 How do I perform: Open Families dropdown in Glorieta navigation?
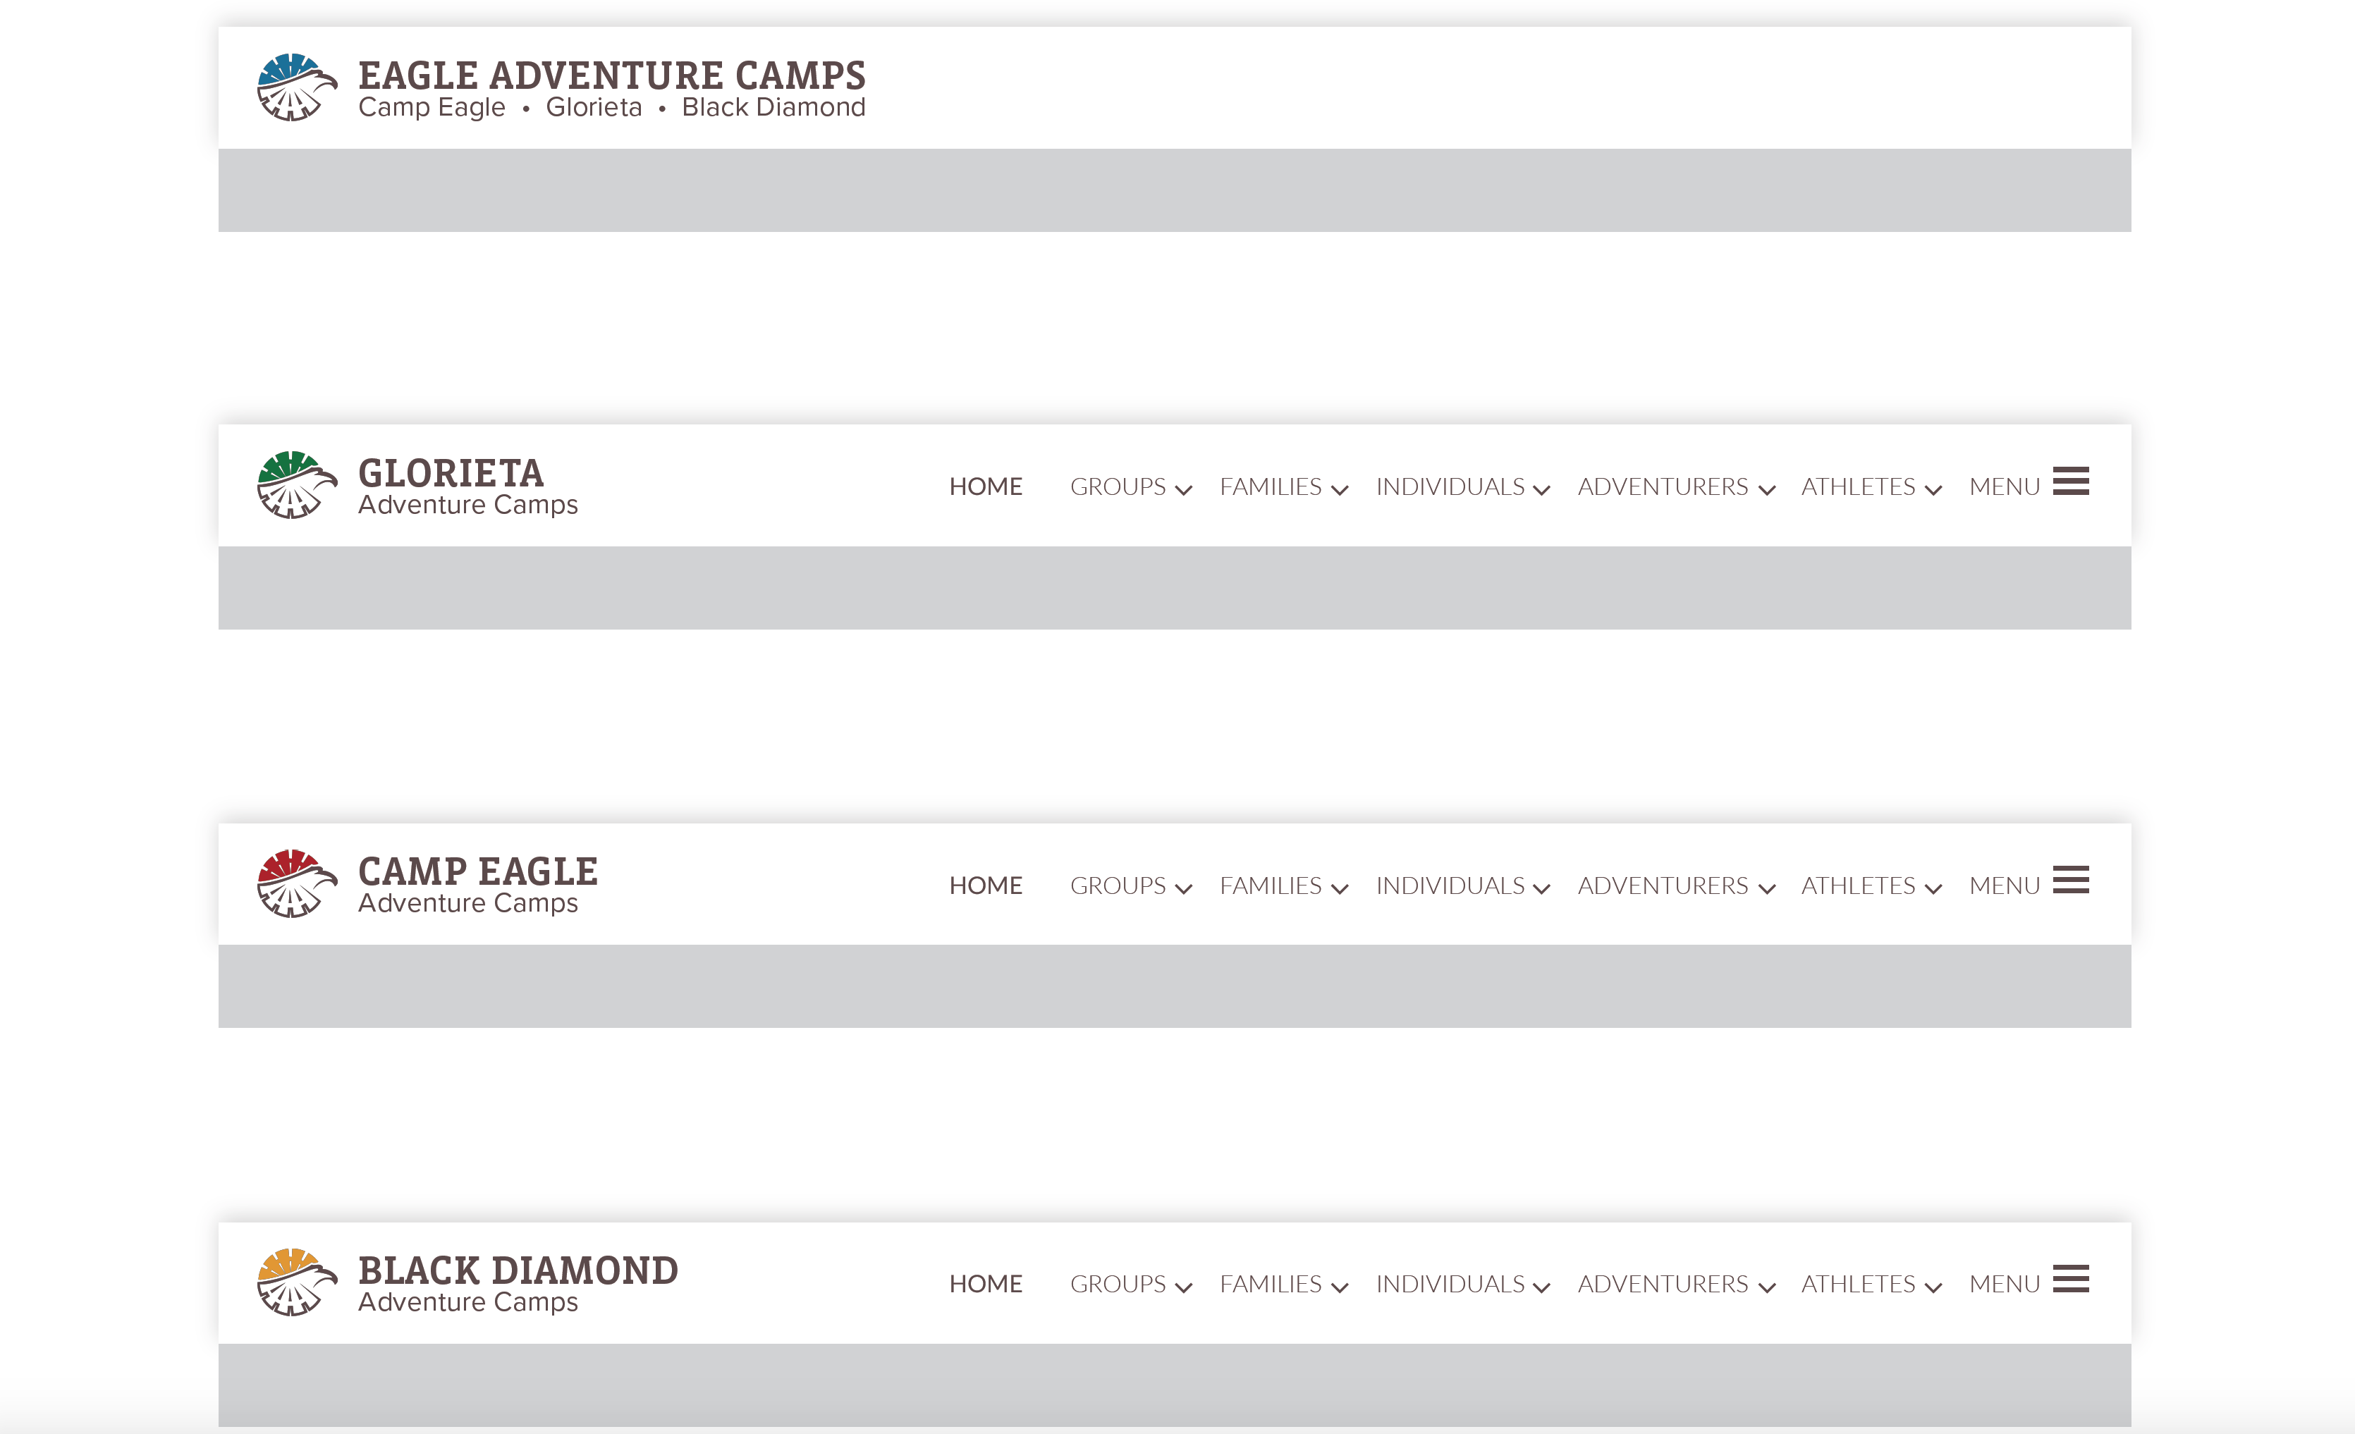[x=1283, y=487]
